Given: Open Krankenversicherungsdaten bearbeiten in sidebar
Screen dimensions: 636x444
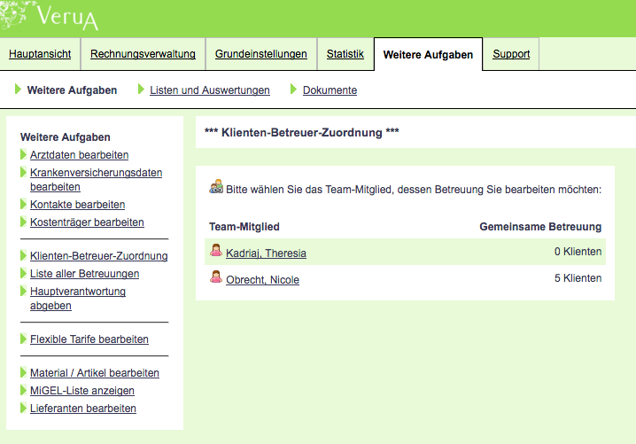Looking at the screenshot, I should [x=96, y=180].
